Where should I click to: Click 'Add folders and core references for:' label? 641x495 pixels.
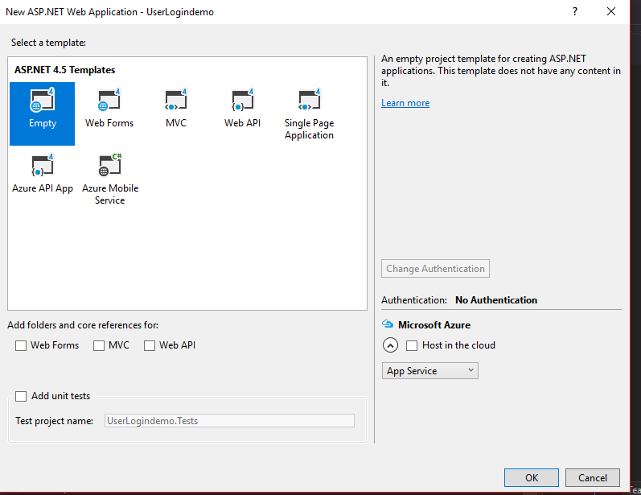(83, 325)
